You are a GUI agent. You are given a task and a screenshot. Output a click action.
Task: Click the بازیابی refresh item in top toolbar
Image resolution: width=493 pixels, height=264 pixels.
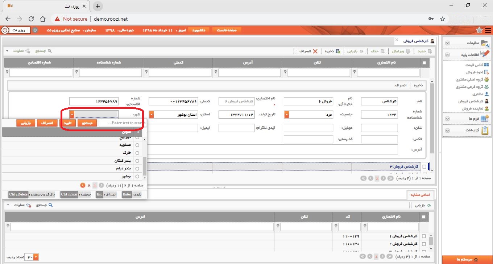coord(355,51)
